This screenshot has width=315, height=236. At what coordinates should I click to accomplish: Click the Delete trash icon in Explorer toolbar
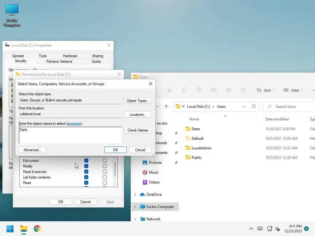(243, 90)
